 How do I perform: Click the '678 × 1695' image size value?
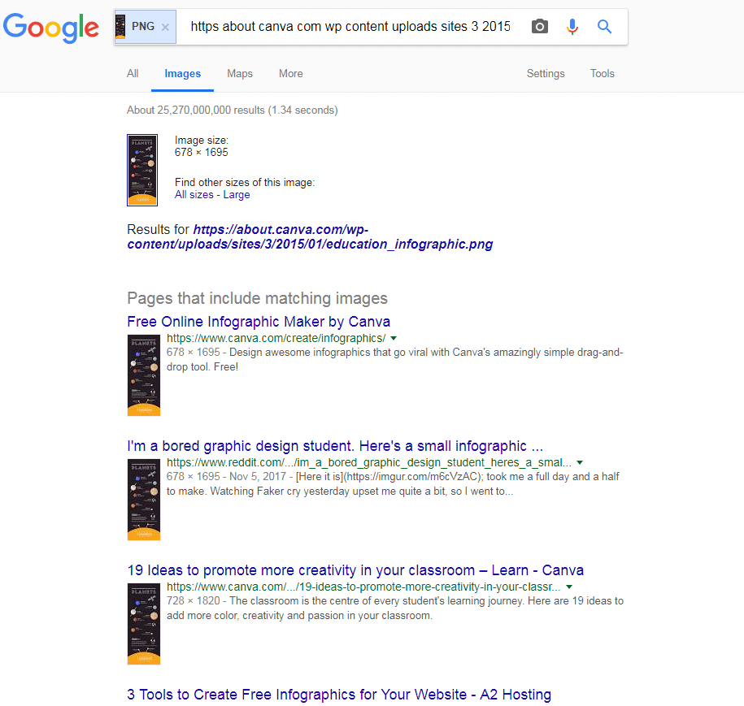click(x=201, y=152)
